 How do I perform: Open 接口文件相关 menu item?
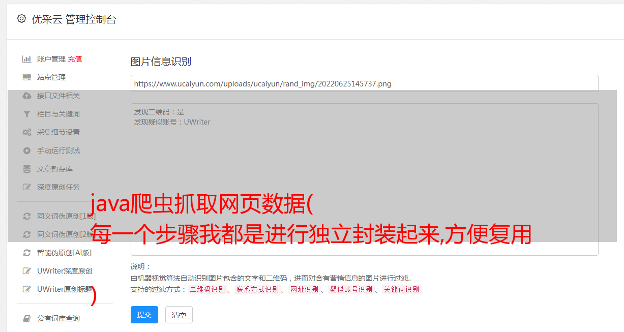click(58, 96)
